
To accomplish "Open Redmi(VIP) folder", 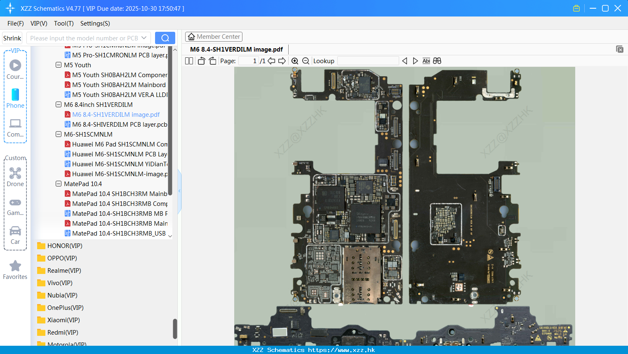I will pos(58,333).
